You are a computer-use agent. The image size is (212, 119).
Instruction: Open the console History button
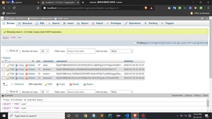[x=197, y=96]
